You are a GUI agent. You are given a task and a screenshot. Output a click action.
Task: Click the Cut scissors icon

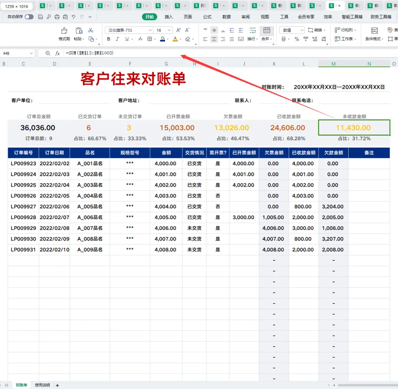91,30
